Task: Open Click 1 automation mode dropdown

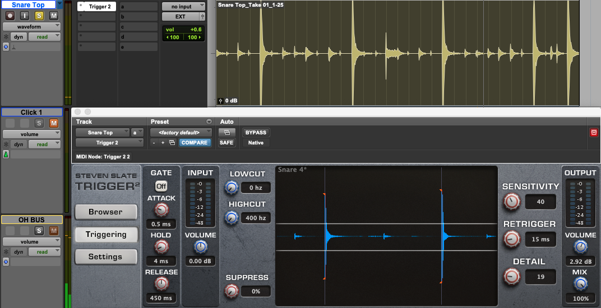Action: coord(44,144)
